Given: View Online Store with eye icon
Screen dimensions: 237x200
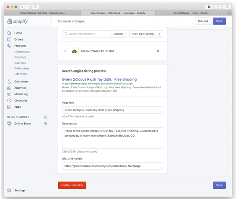Looking at the screenshot, I should [x=46, y=124].
